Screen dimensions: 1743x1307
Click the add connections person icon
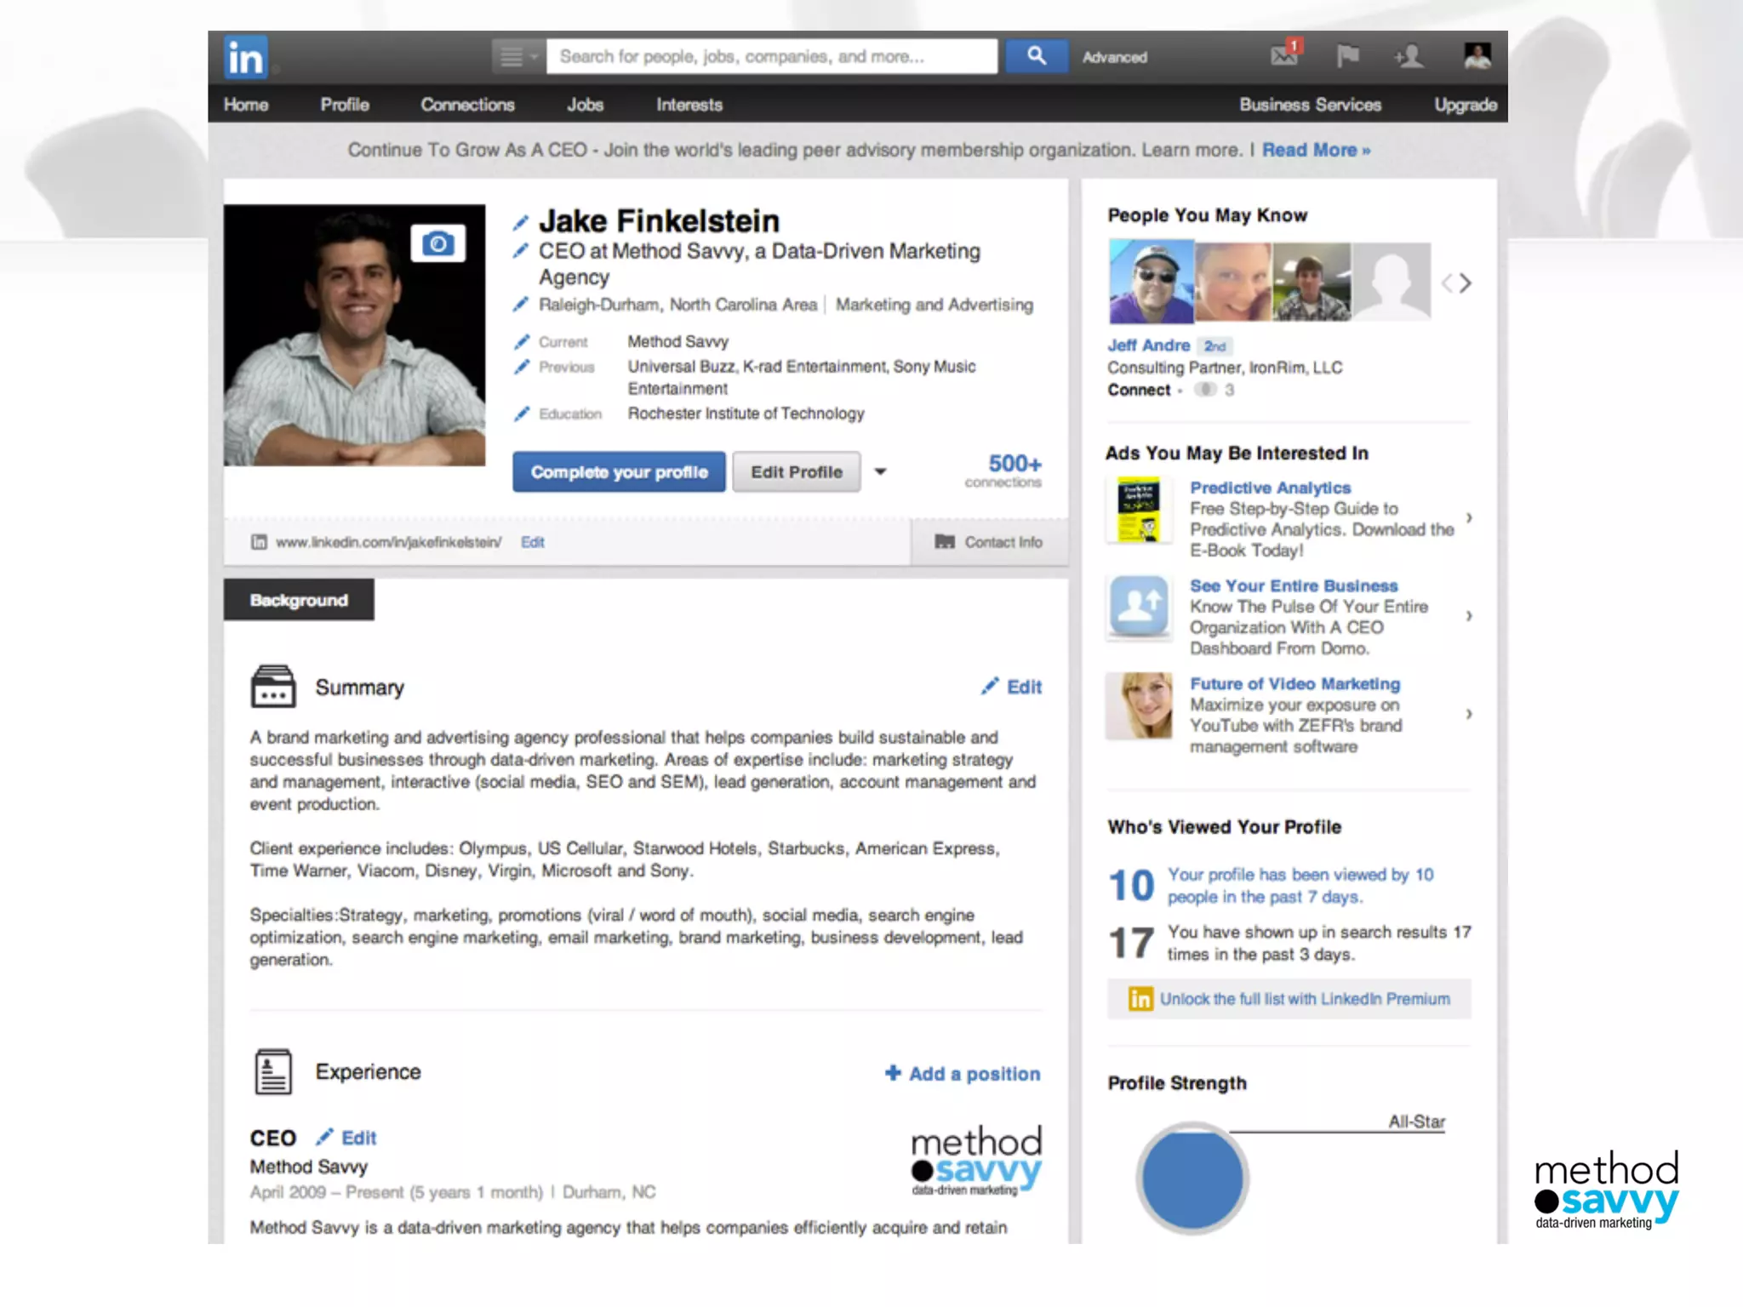(1409, 57)
